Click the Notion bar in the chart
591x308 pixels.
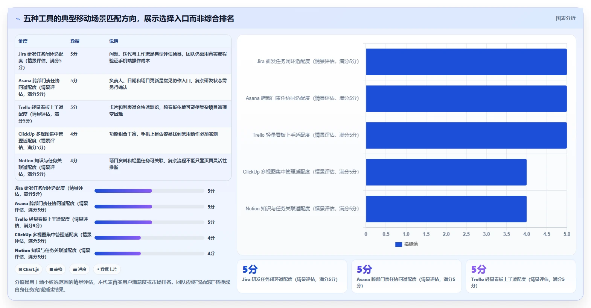pos(446,209)
